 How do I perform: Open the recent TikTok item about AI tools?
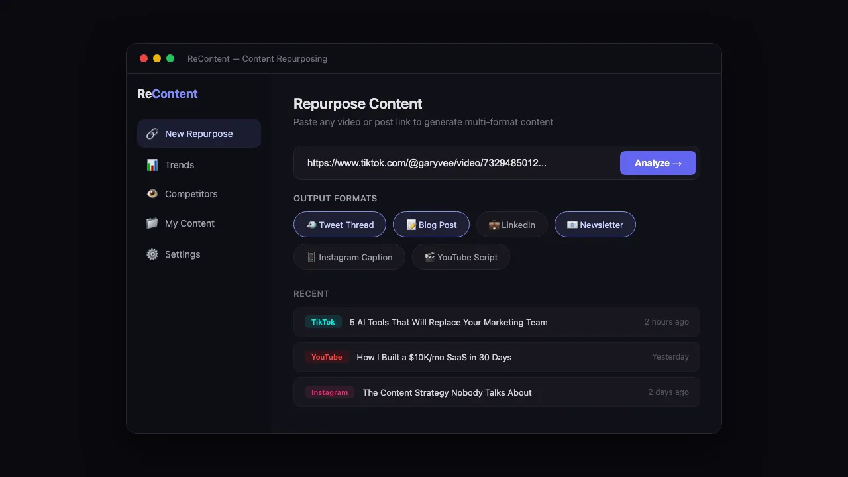pos(449,322)
